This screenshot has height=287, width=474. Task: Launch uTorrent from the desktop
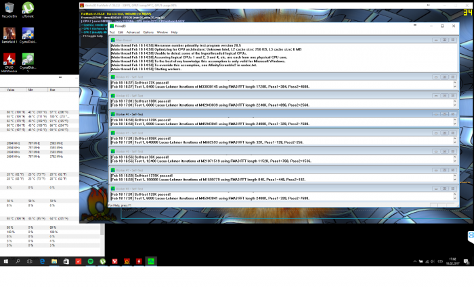coord(28,8)
